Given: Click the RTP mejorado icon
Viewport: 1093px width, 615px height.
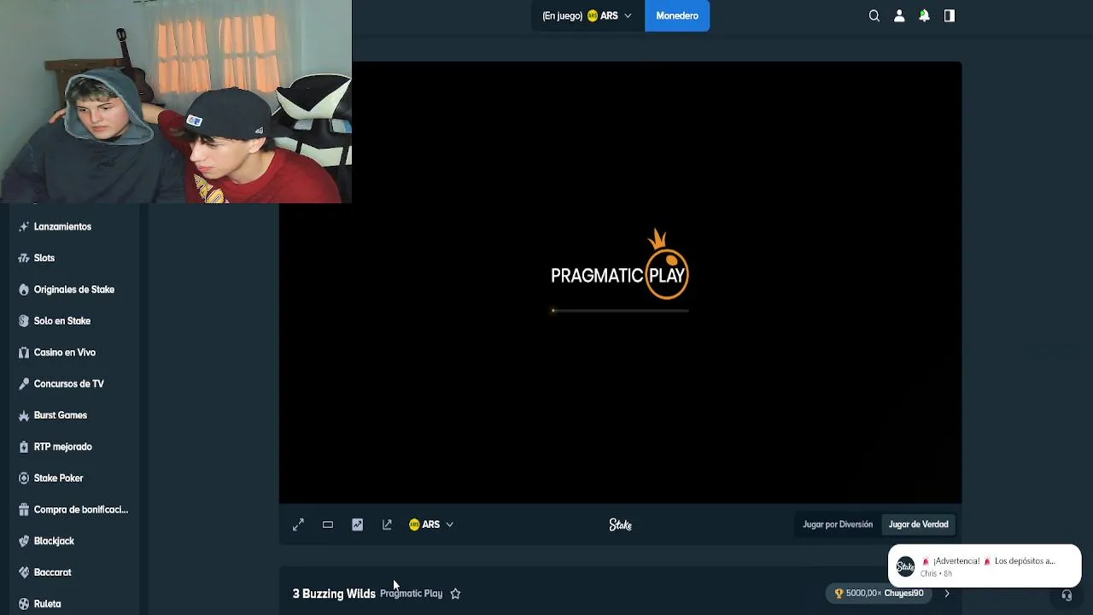Looking at the screenshot, I should pos(24,447).
